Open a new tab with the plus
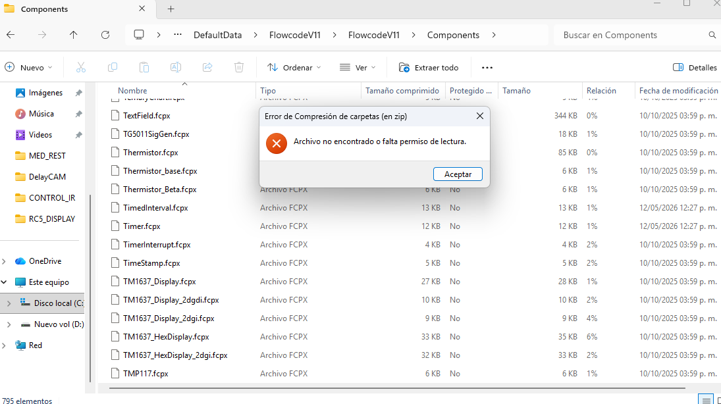721x404 pixels. click(171, 9)
